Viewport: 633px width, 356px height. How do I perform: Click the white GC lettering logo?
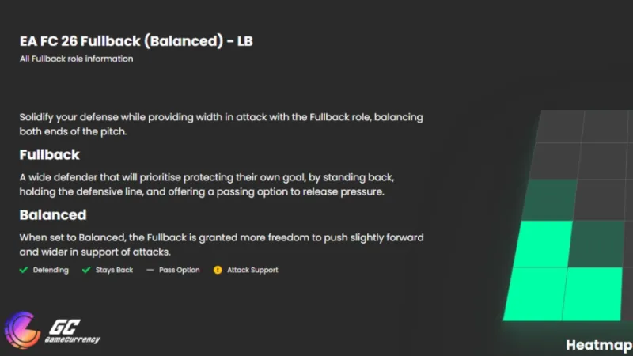coord(63,327)
